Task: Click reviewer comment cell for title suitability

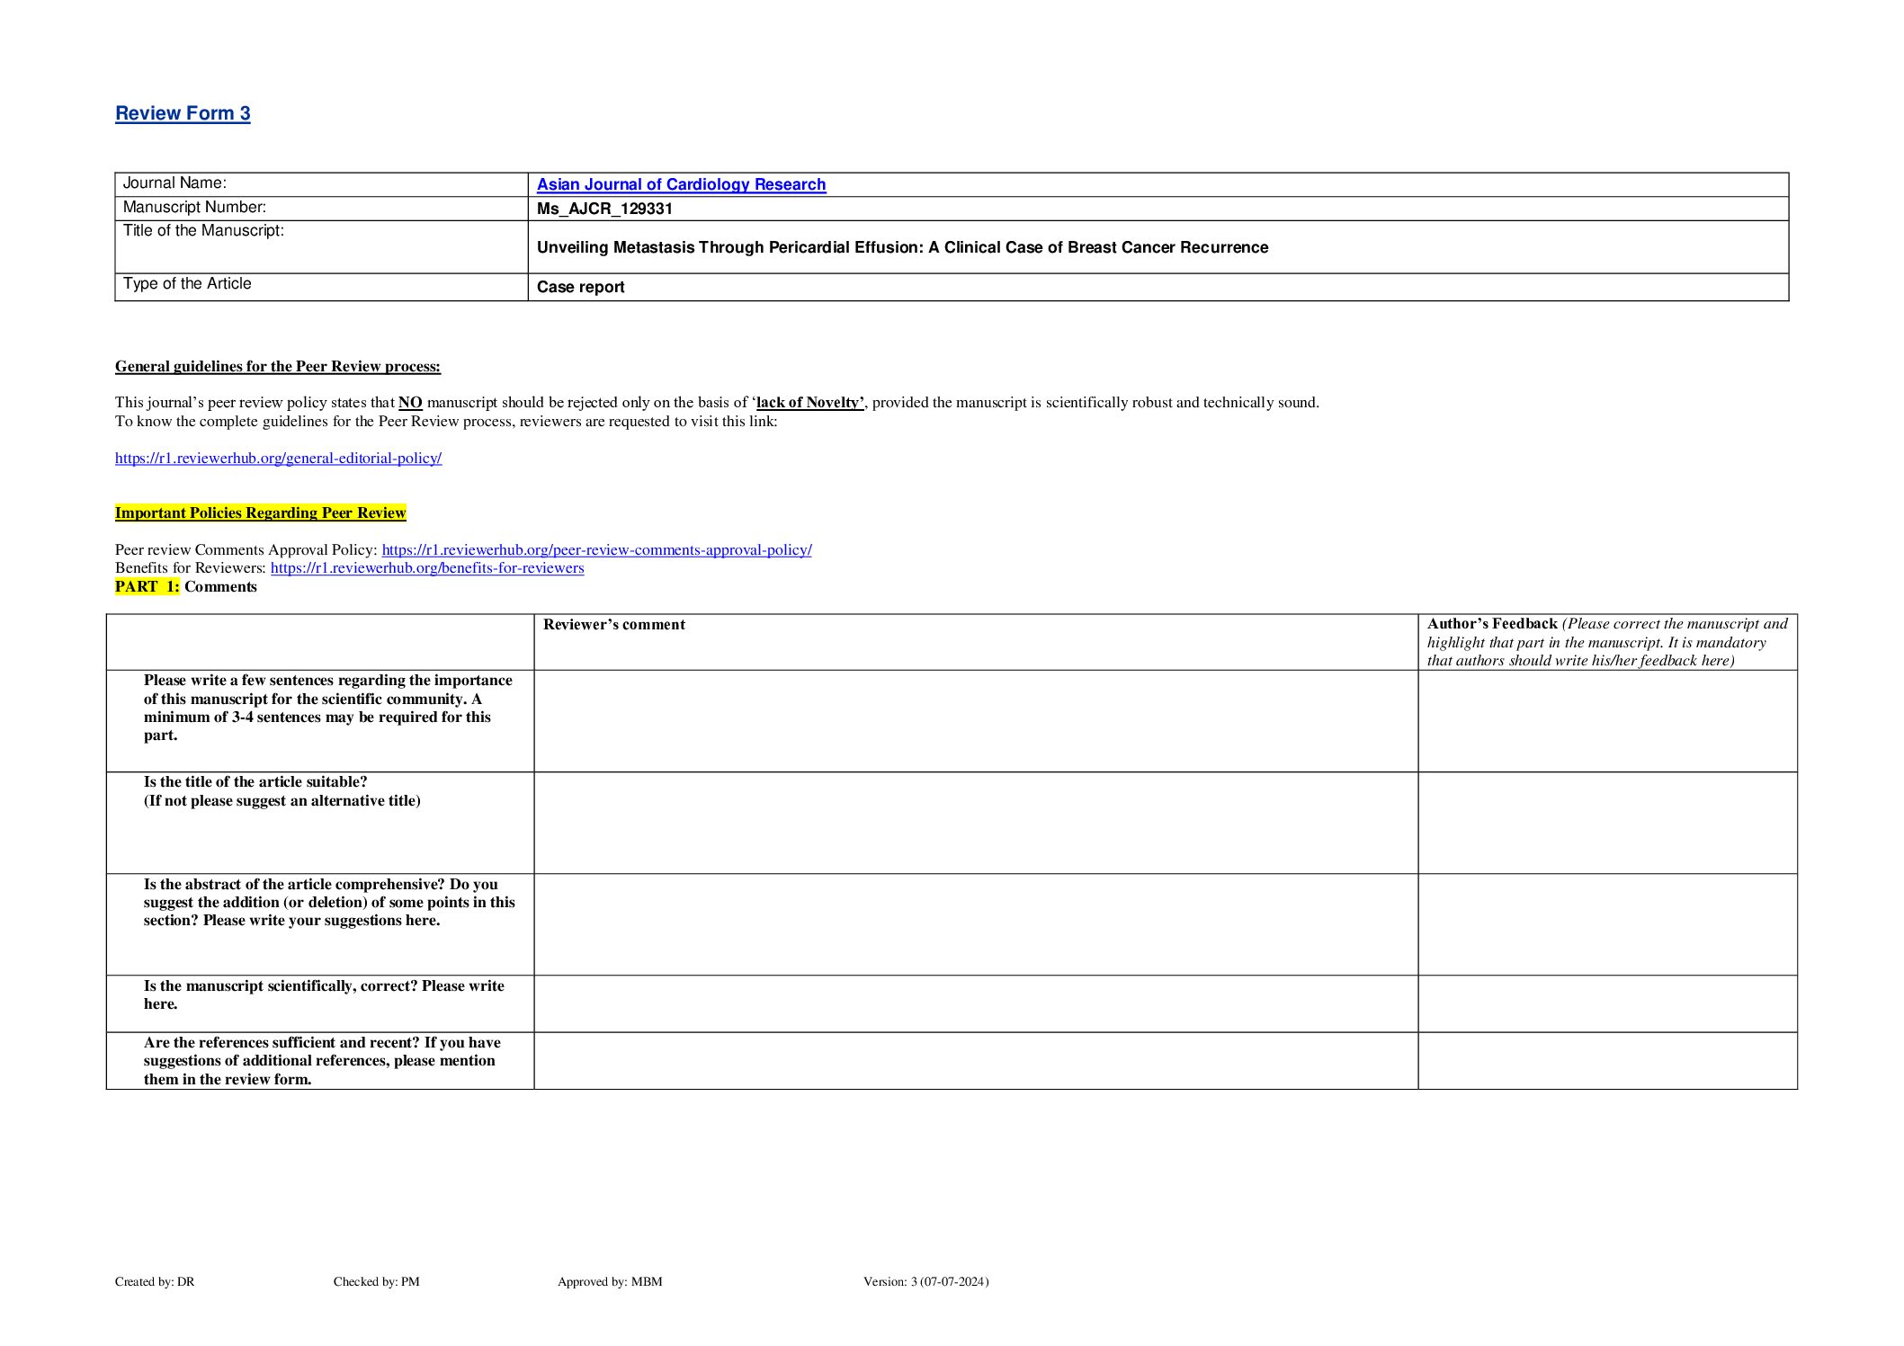Action: pos(975,822)
